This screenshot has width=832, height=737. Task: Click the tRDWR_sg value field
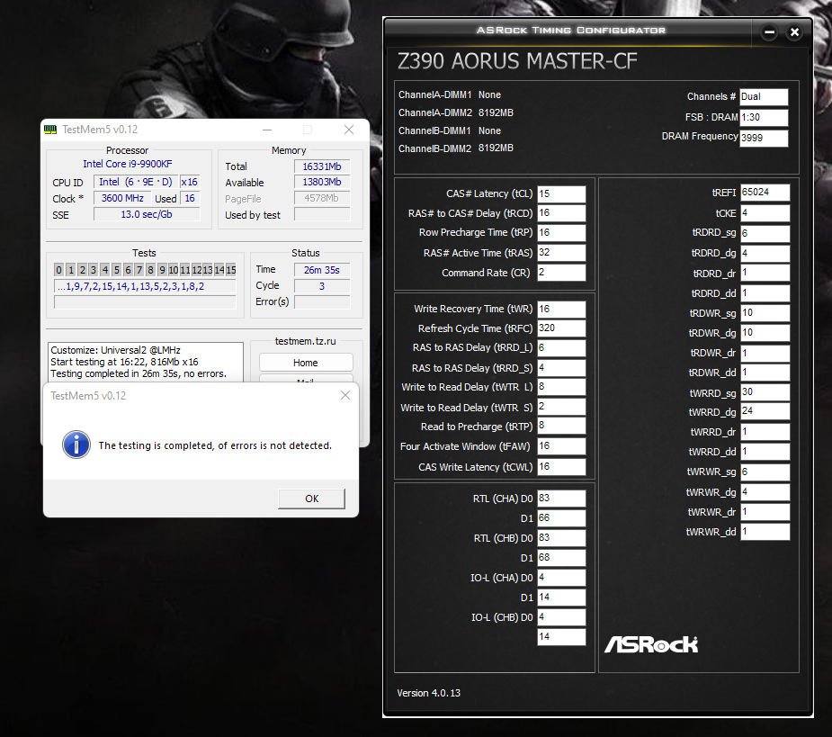765,313
